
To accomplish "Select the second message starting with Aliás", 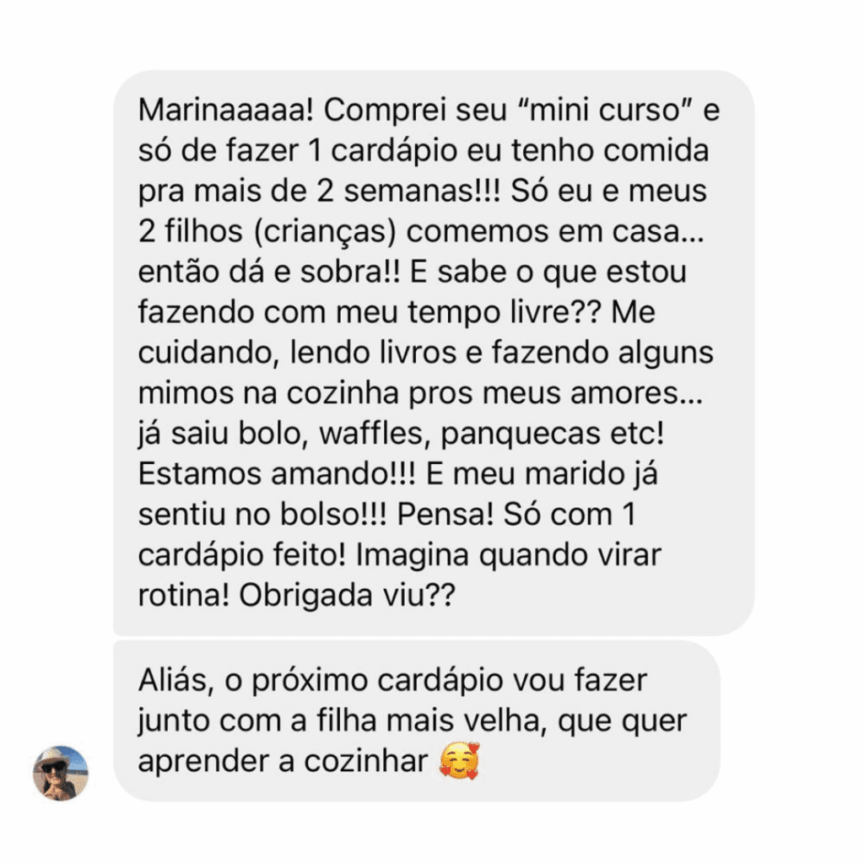I will (x=417, y=721).
